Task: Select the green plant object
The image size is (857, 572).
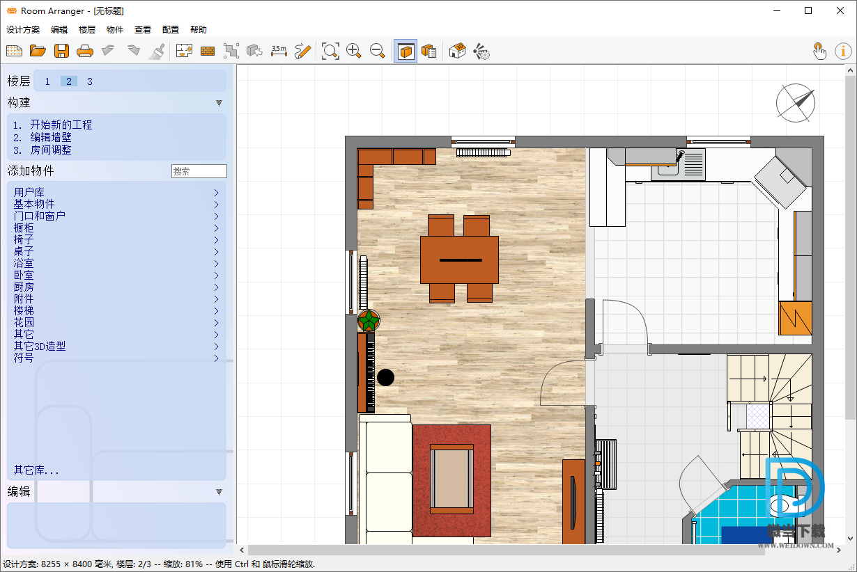Action: 369,321
